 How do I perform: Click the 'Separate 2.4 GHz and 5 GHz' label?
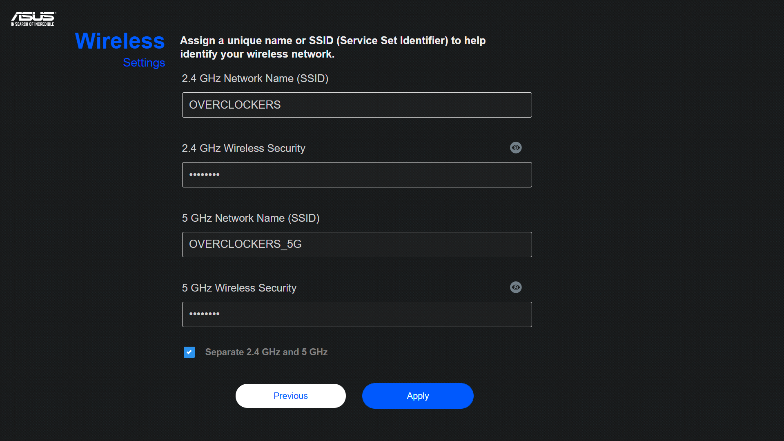click(x=266, y=352)
